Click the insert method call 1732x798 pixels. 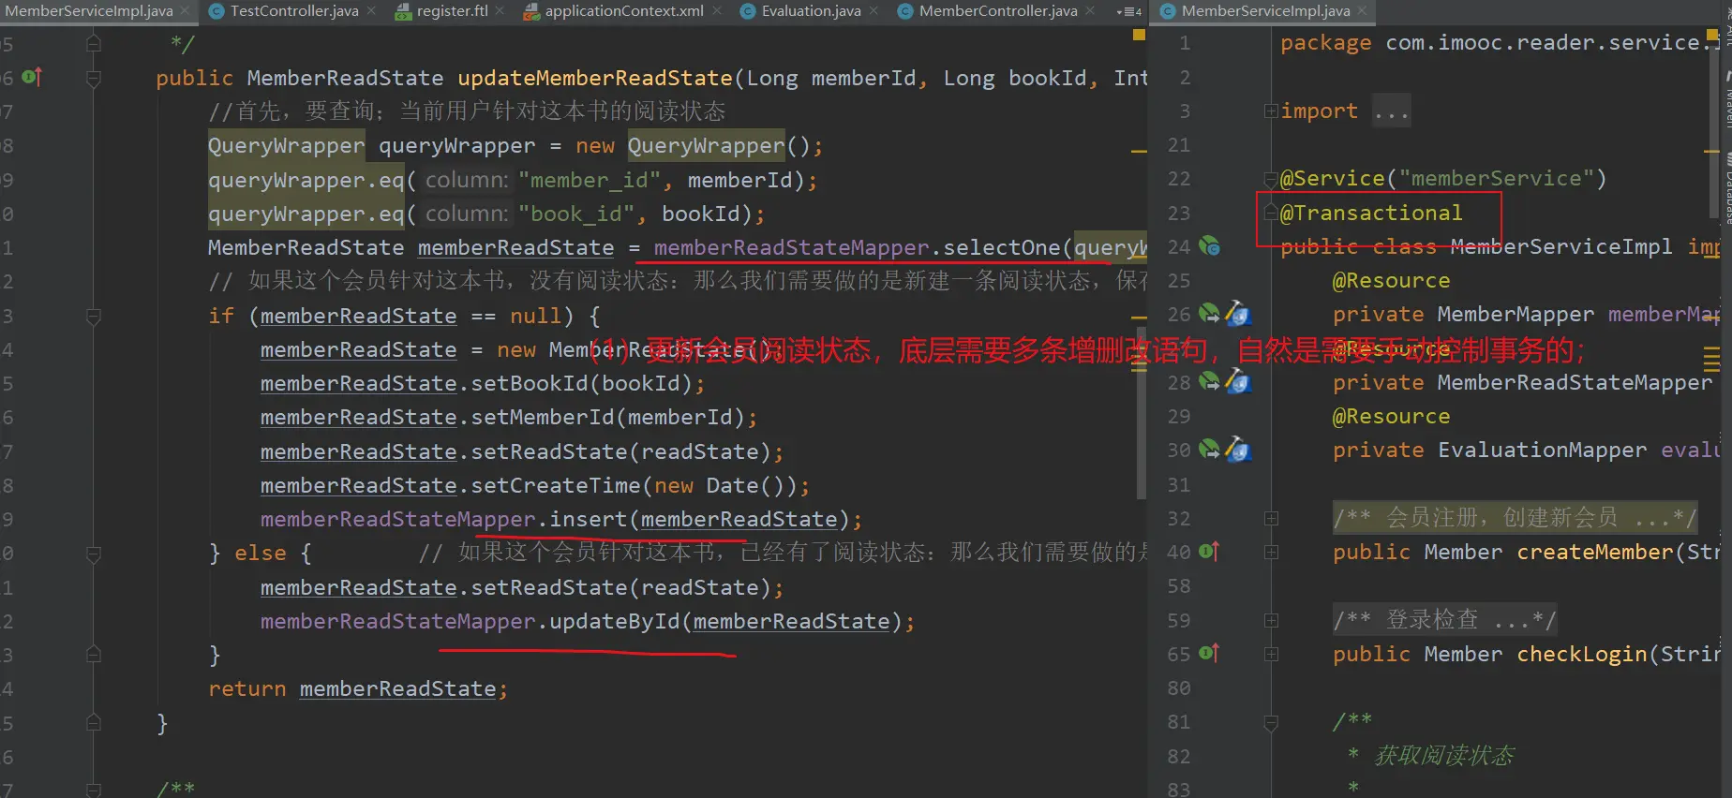(587, 519)
